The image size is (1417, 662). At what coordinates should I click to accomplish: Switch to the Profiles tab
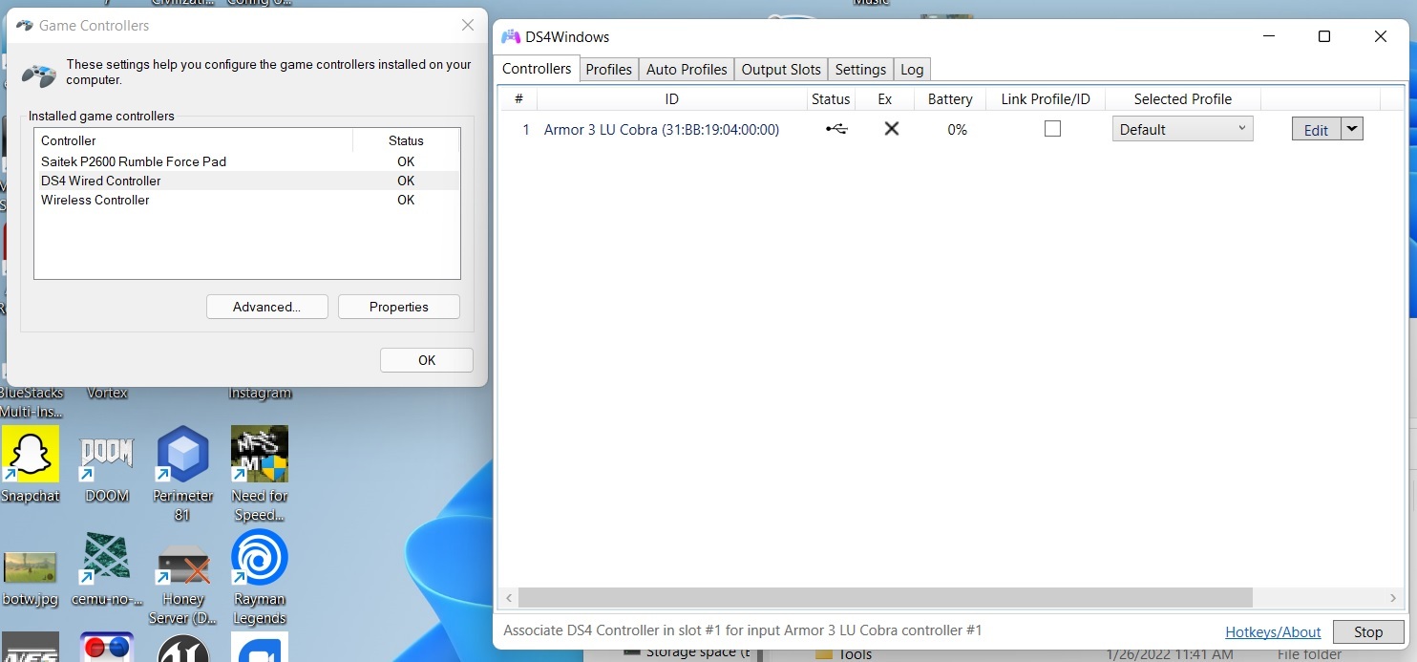click(608, 70)
